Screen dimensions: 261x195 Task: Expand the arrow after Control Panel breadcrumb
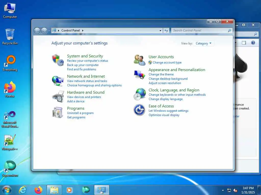[83, 30]
